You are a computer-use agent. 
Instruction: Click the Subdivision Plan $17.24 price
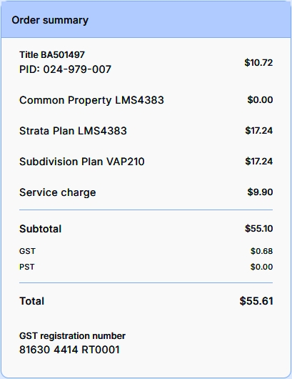coord(259,161)
